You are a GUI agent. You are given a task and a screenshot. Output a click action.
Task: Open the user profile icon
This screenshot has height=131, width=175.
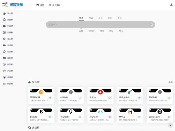[x=171, y=5]
